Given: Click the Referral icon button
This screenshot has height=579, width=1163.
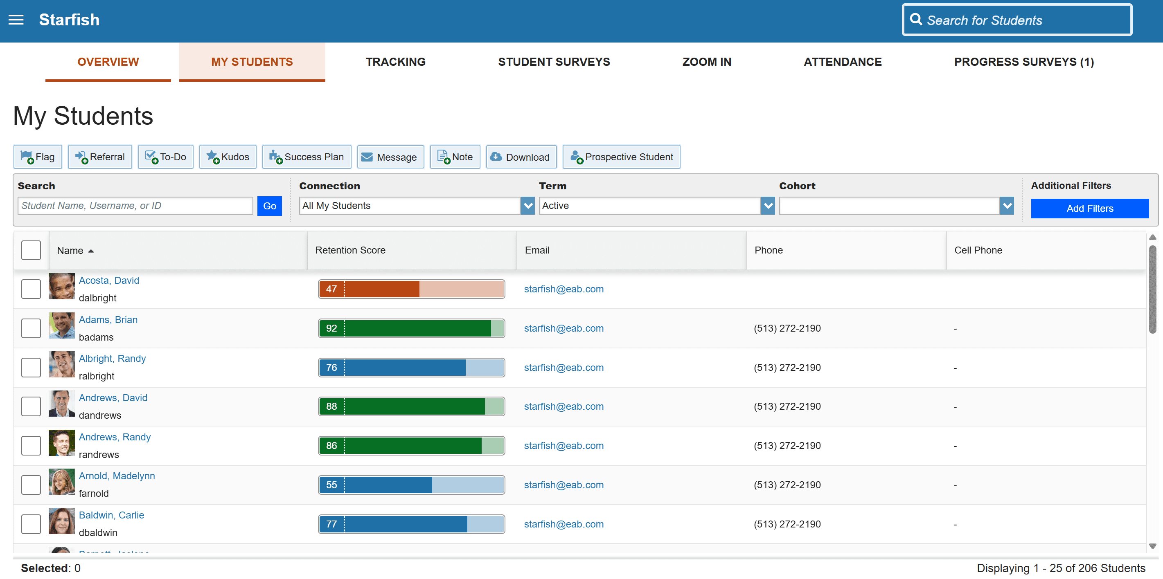Looking at the screenshot, I should pyautogui.click(x=100, y=157).
